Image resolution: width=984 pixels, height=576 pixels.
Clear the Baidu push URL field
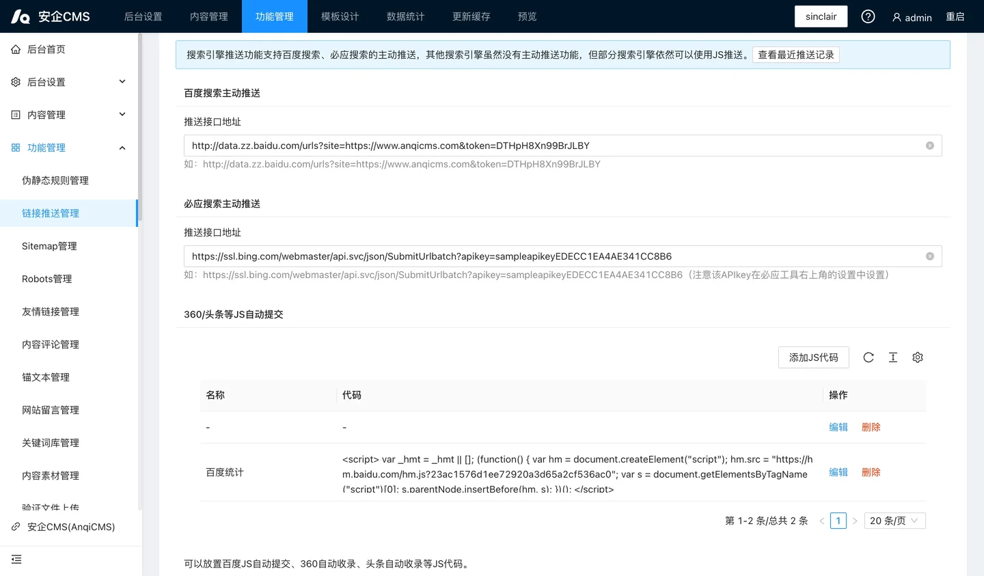[x=930, y=146]
